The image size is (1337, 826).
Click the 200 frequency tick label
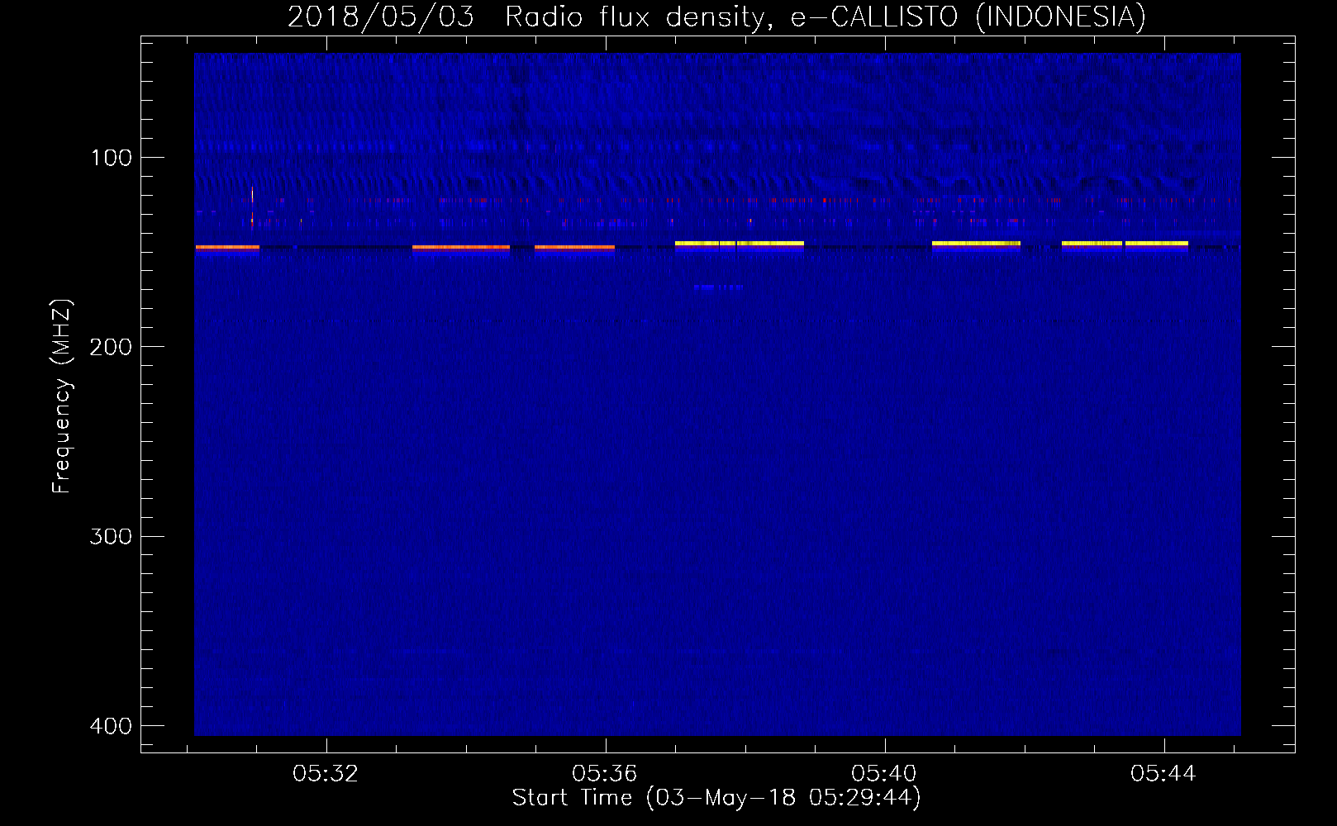pyautogui.click(x=111, y=347)
